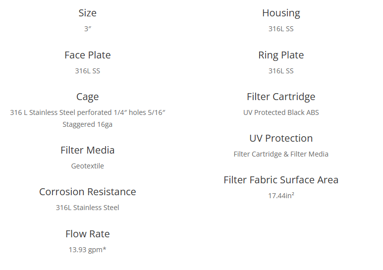Click the Size heading

point(87,13)
